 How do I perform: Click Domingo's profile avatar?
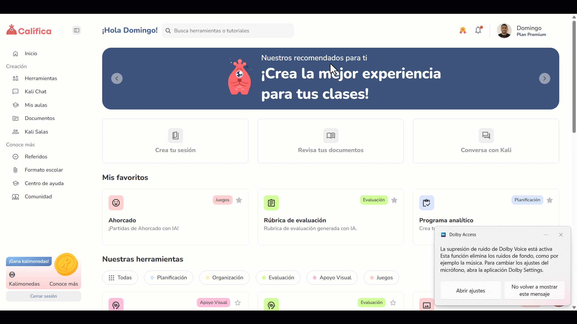pyautogui.click(x=504, y=31)
